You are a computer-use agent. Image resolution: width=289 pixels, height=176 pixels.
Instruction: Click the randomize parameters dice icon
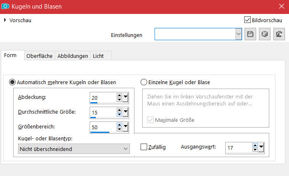point(265,34)
